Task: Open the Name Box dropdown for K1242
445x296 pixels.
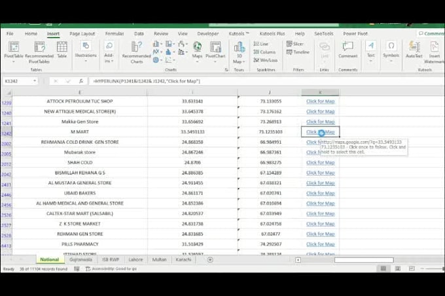Action: click(34, 81)
